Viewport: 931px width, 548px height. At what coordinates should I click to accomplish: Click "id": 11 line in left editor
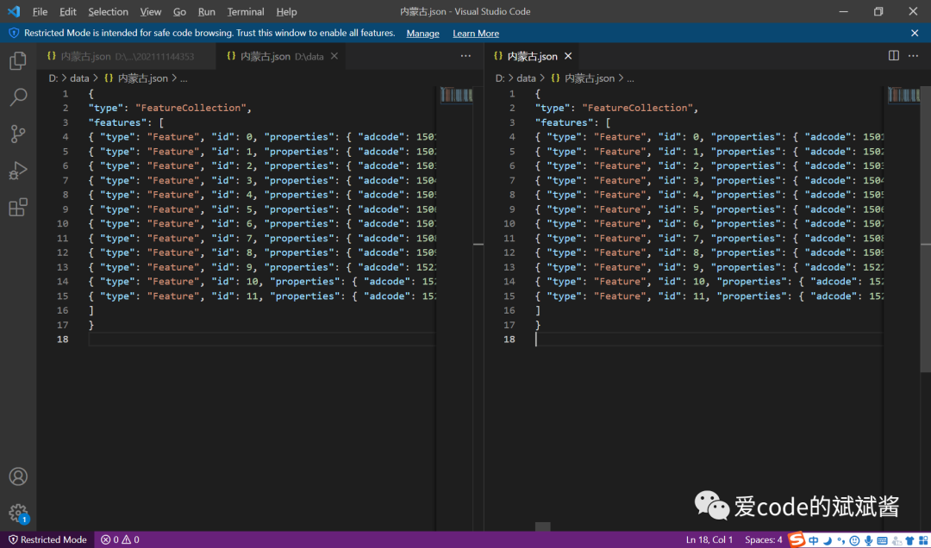click(x=261, y=296)
